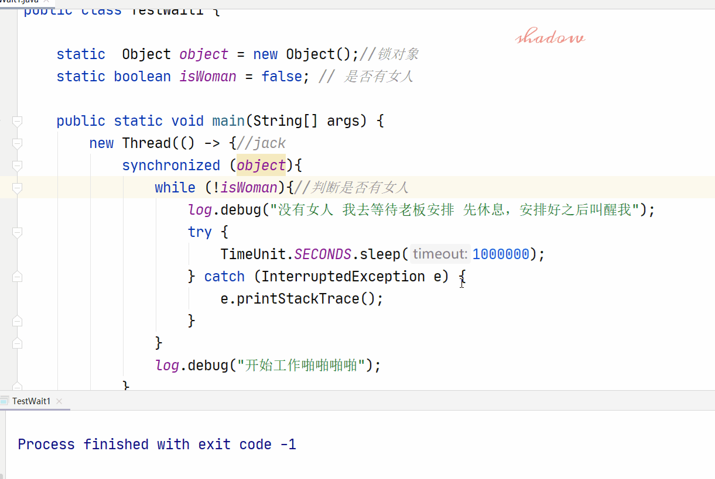Click fold end marker beside catch closing brace

(17, 321)
